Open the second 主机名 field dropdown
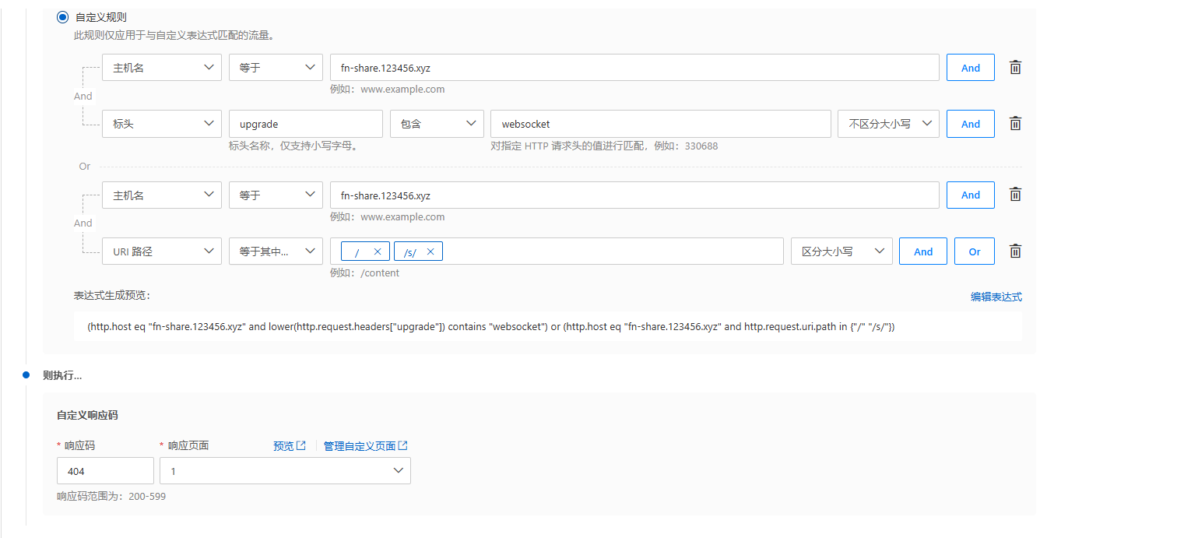The height and width of the screenshot is (538, 1177). 162,195
